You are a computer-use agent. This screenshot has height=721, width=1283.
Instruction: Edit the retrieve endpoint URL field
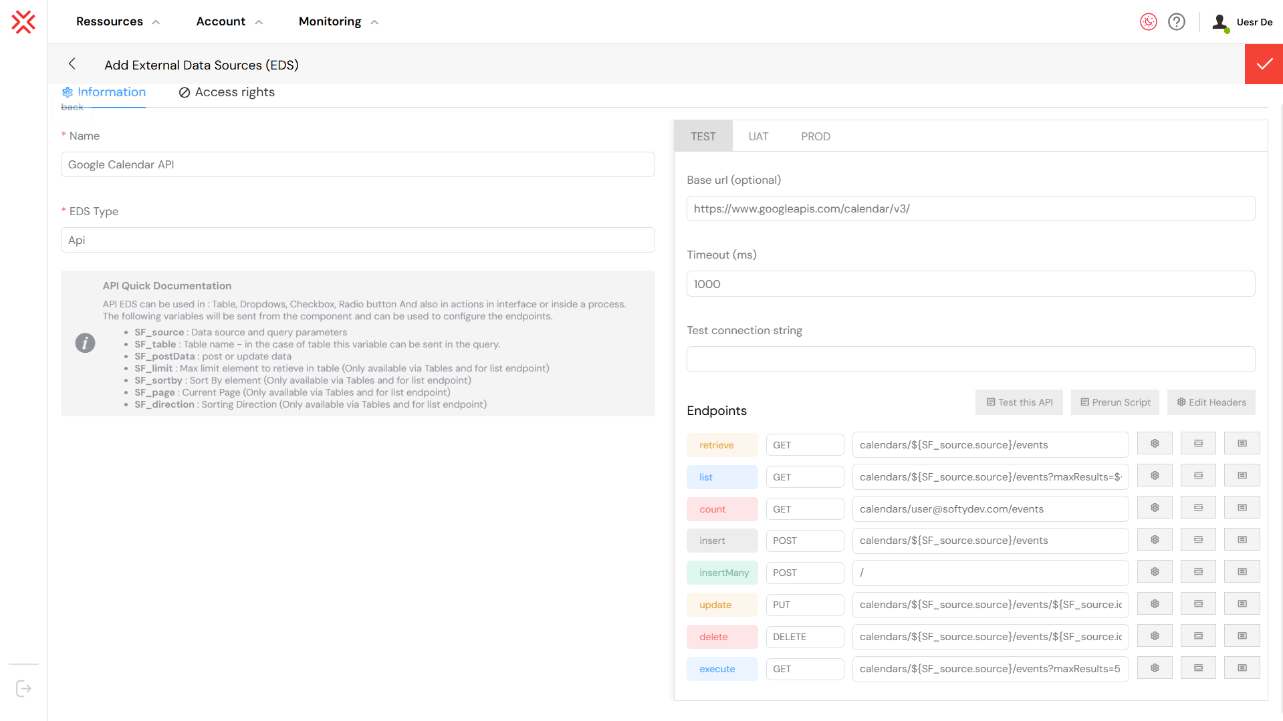tap(991, 445)
